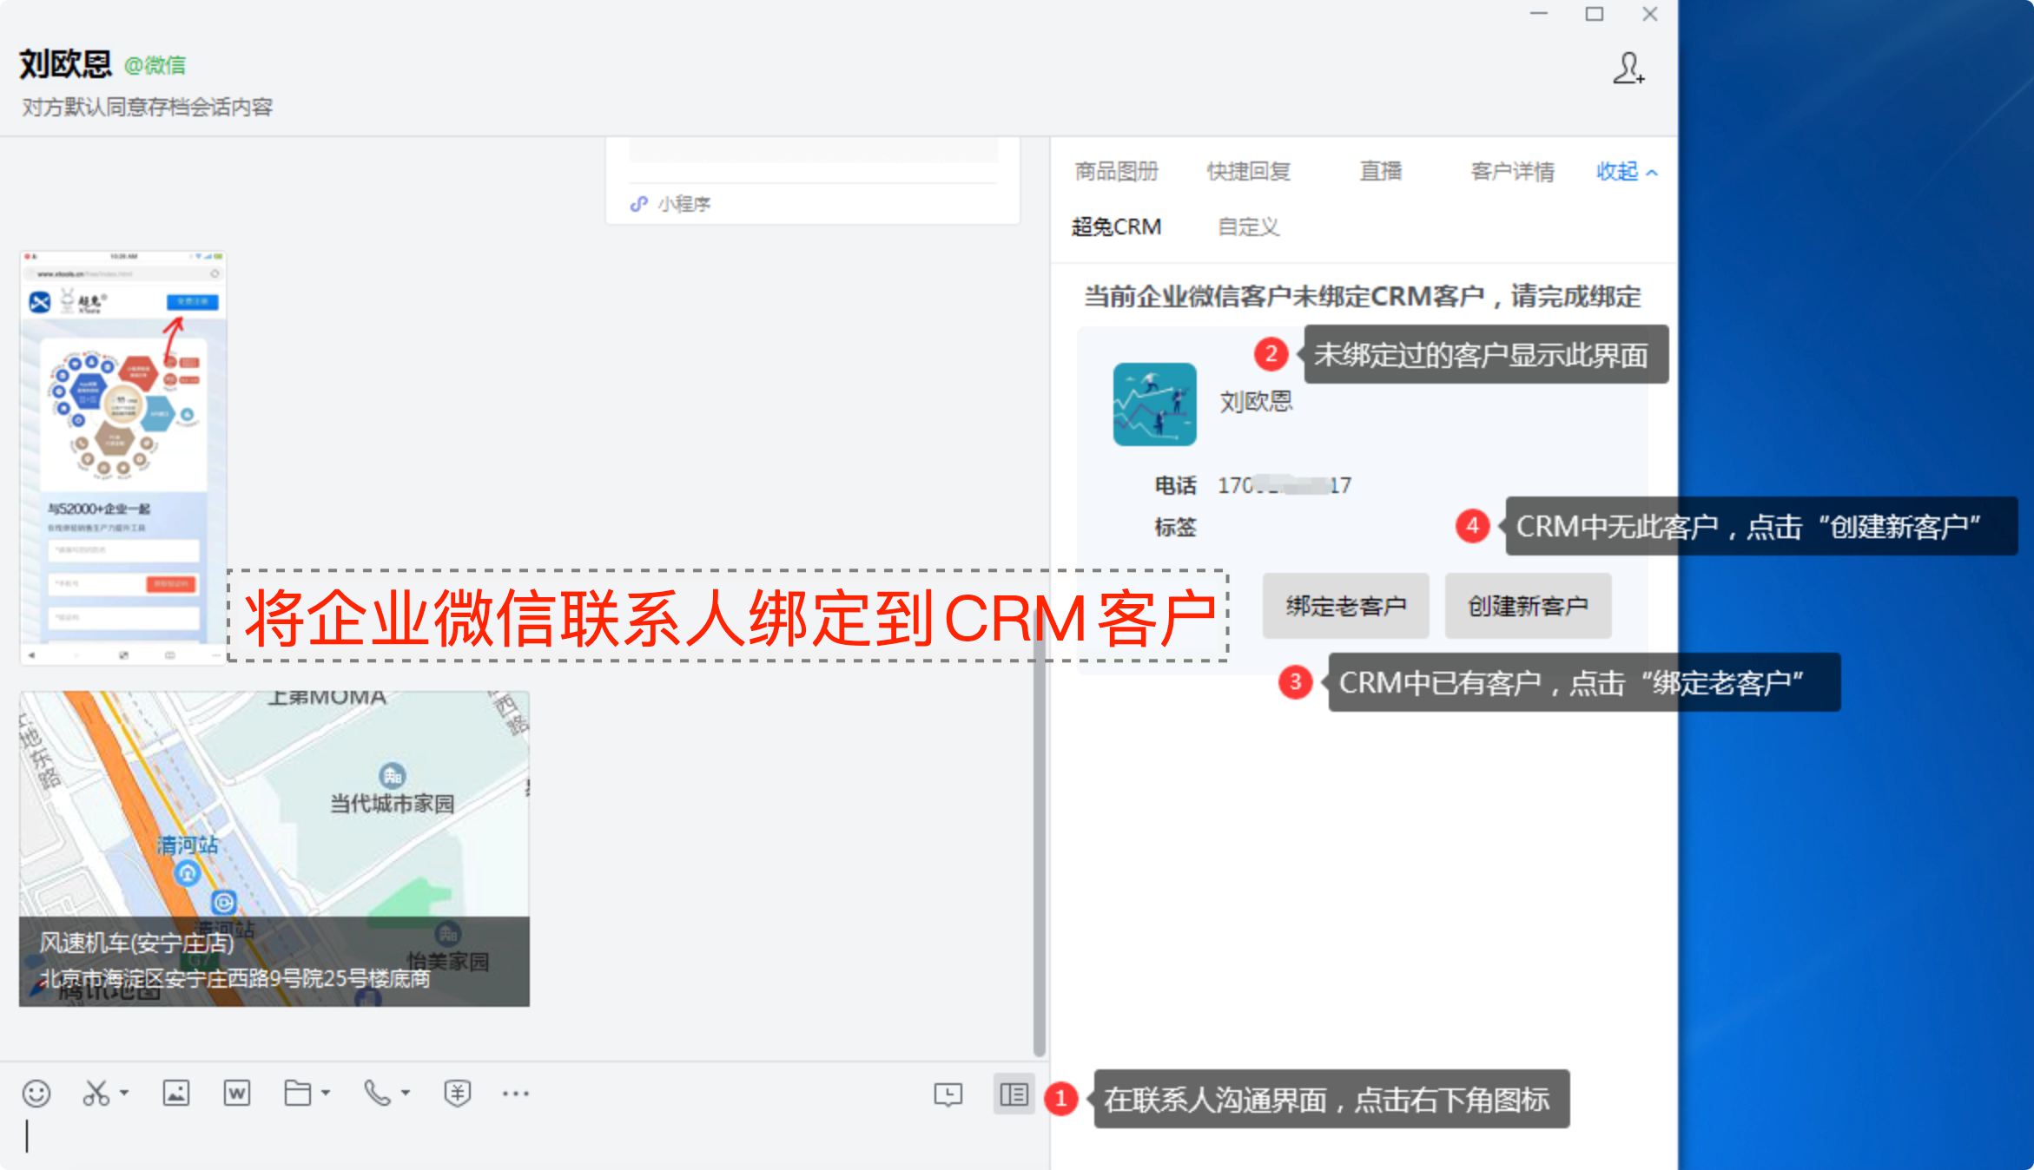The height and width of the screenshot is (1170, 2034).
Task: Click the @微信 source label
Action: click(x=155, y=65)
